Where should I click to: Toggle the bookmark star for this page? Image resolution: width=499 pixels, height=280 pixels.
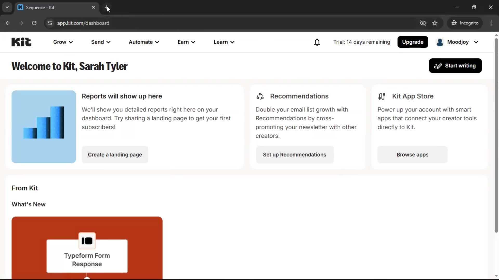point(435,23)
